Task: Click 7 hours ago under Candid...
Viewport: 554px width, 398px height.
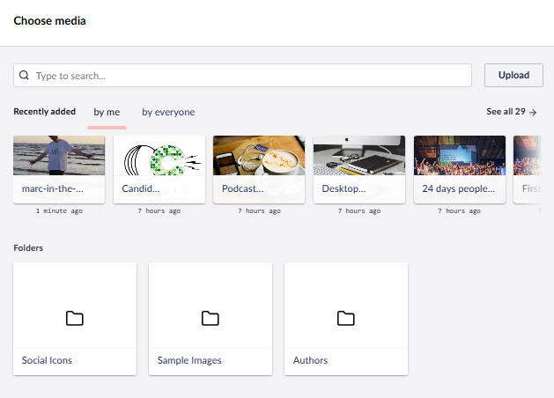Action: click(x=159, y=210)
